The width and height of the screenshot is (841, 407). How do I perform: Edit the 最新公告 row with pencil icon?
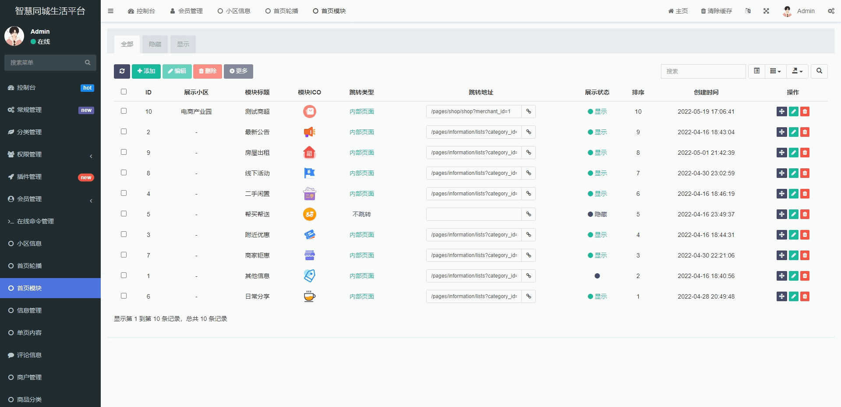793,132
